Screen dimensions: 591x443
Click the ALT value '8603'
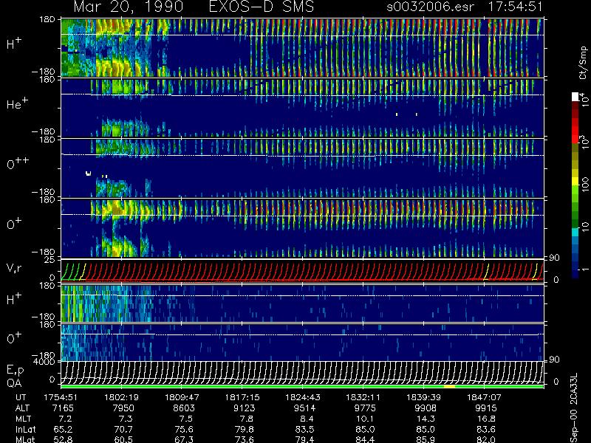point(184,408)
